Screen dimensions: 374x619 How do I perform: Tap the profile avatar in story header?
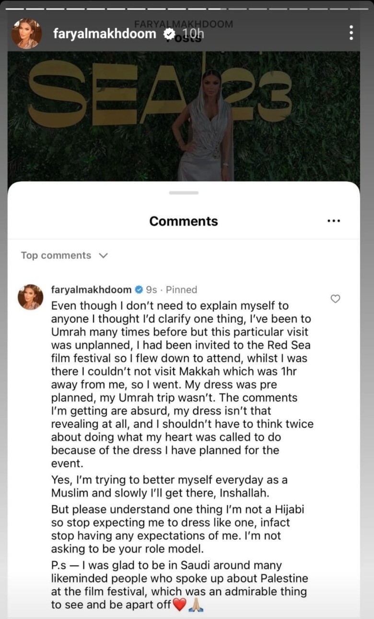(27, 33)
